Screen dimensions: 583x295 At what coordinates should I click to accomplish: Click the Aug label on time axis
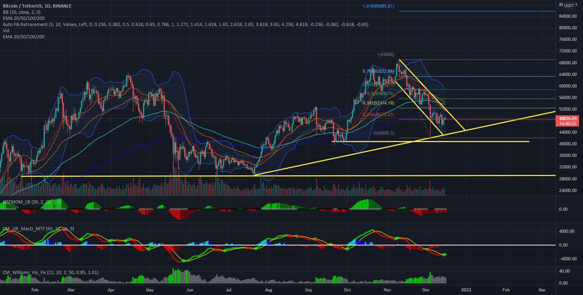pyautogui.click(x=268, y=290)
